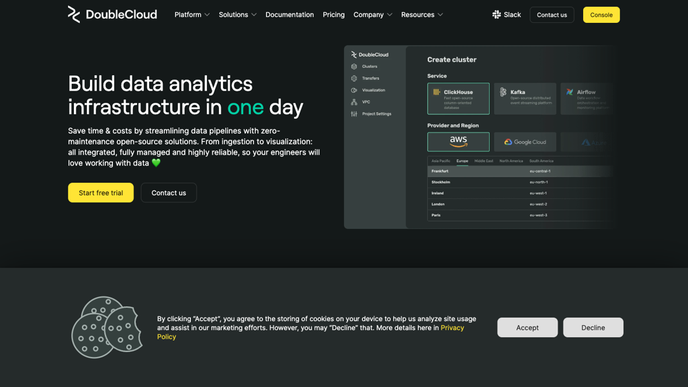Click the Visualization eye icon

click(x=354, y=90)
